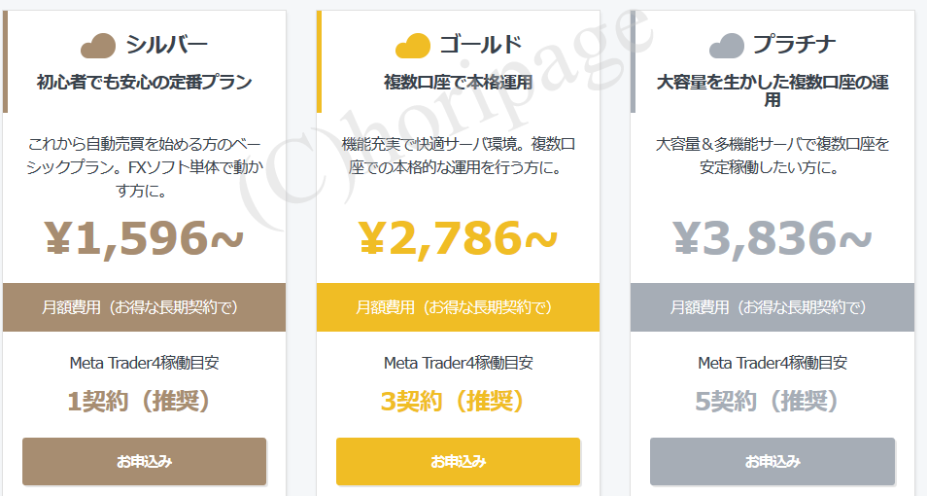Click the brown 月額費用 banner in Silver card

tap(144, 307)
